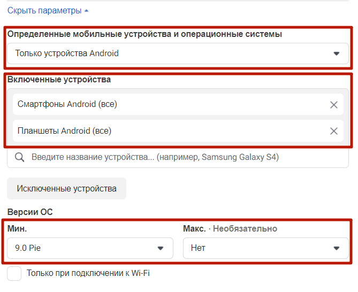
Task: Focus the device name search field
Action: coord(178,157)
